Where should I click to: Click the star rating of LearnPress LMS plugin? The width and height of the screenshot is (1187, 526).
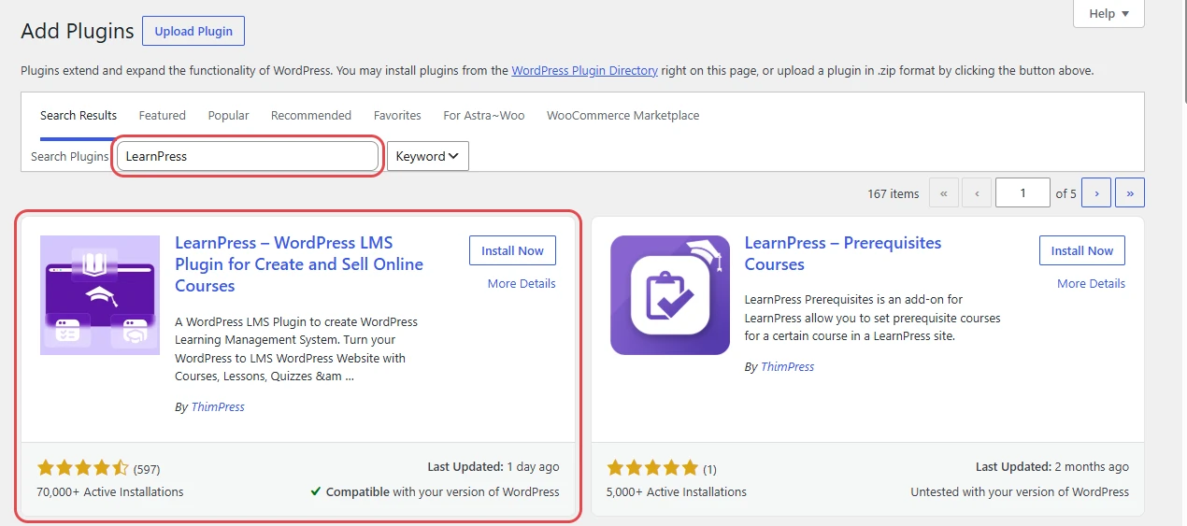point(83,468)
